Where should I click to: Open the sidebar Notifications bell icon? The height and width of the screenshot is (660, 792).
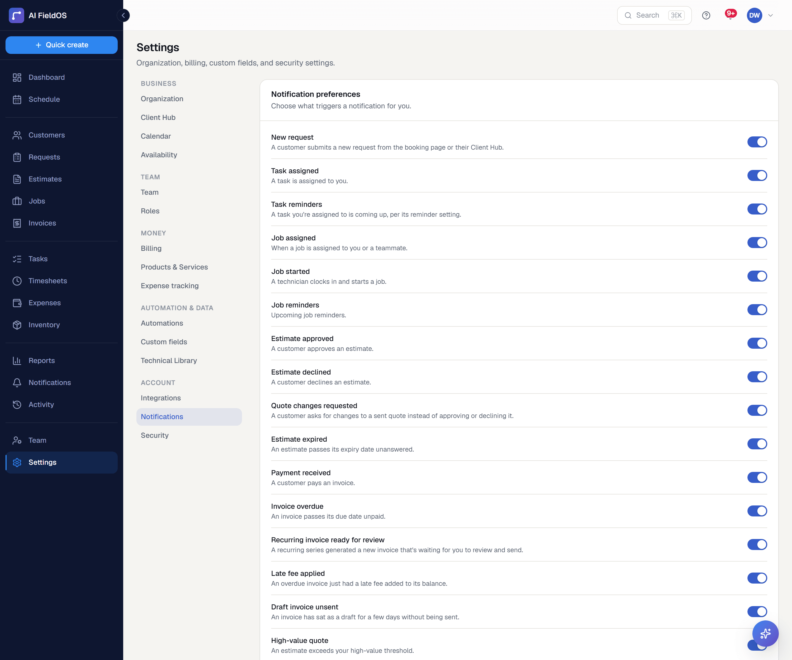(x=17, y=383)
